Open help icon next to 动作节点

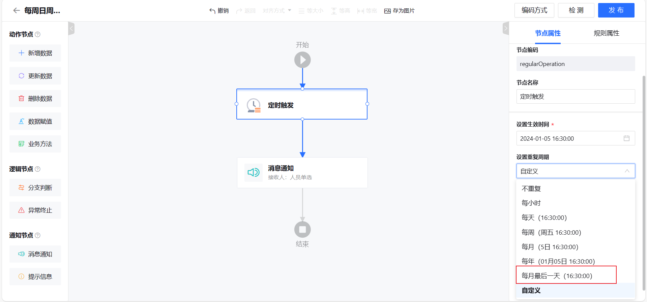tap(38, 34)
